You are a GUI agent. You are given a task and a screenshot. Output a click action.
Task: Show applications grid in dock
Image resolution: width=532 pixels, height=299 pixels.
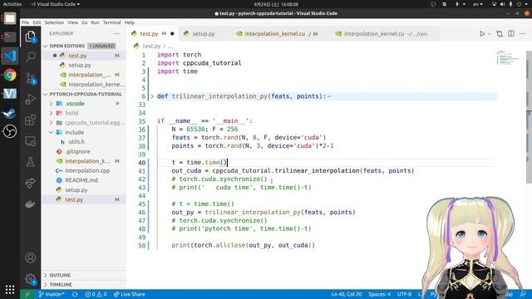pos(10,289)
